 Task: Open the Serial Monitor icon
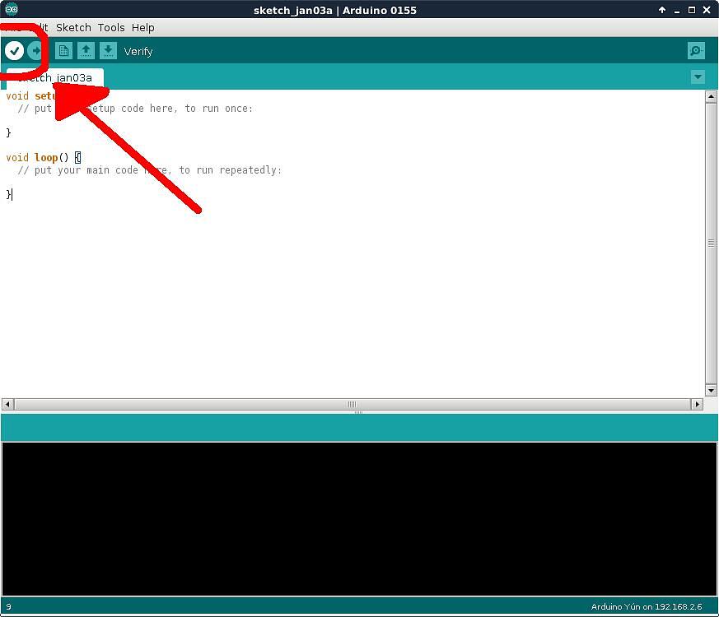[x=696, y=50]
